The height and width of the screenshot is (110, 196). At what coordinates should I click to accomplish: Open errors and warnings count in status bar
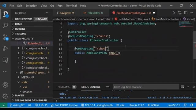pyautogui.click(x=41, y=105)
